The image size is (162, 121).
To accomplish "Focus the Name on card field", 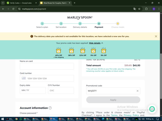I will (47, 66).
